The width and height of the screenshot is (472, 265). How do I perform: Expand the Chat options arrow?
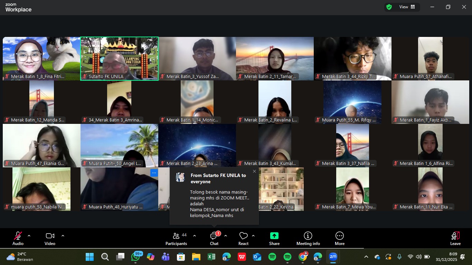[x=226, y=236]
